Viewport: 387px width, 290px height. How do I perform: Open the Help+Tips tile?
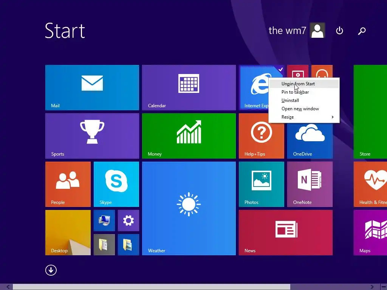262,136
